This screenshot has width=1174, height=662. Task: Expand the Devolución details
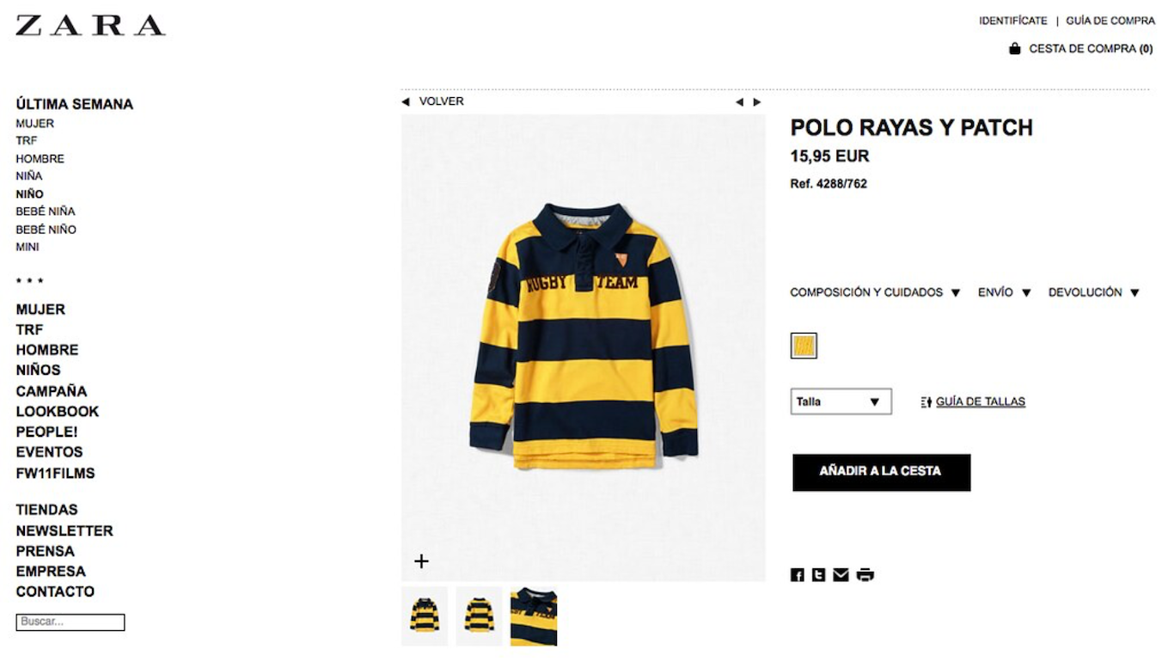point(1093,292)
